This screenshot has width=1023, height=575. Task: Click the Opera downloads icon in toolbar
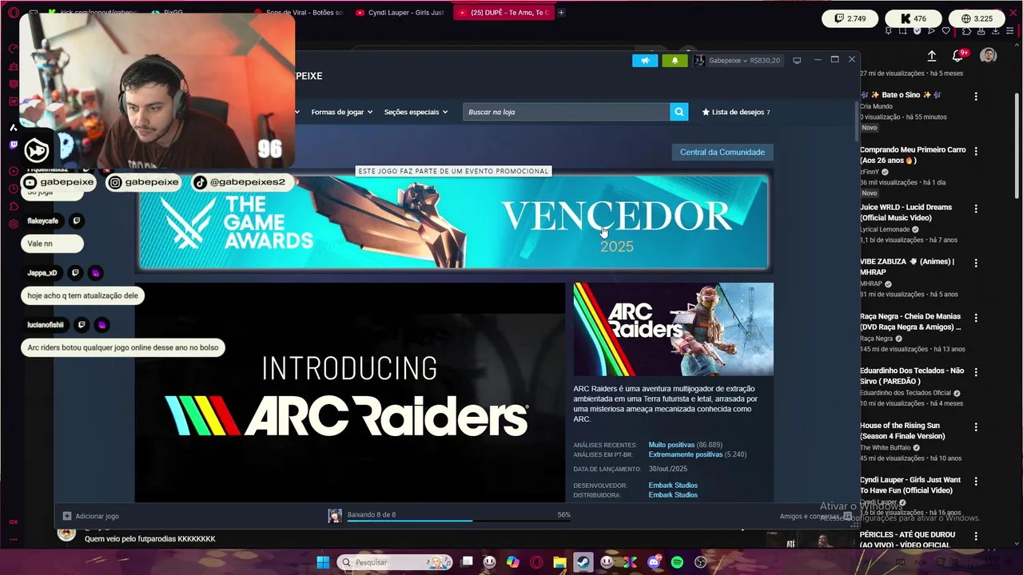point(994,31)
